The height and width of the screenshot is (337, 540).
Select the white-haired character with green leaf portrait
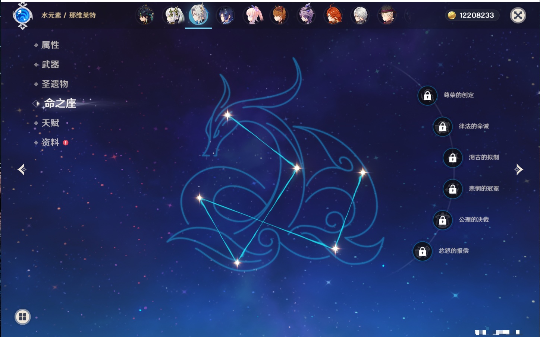point(173,16)
